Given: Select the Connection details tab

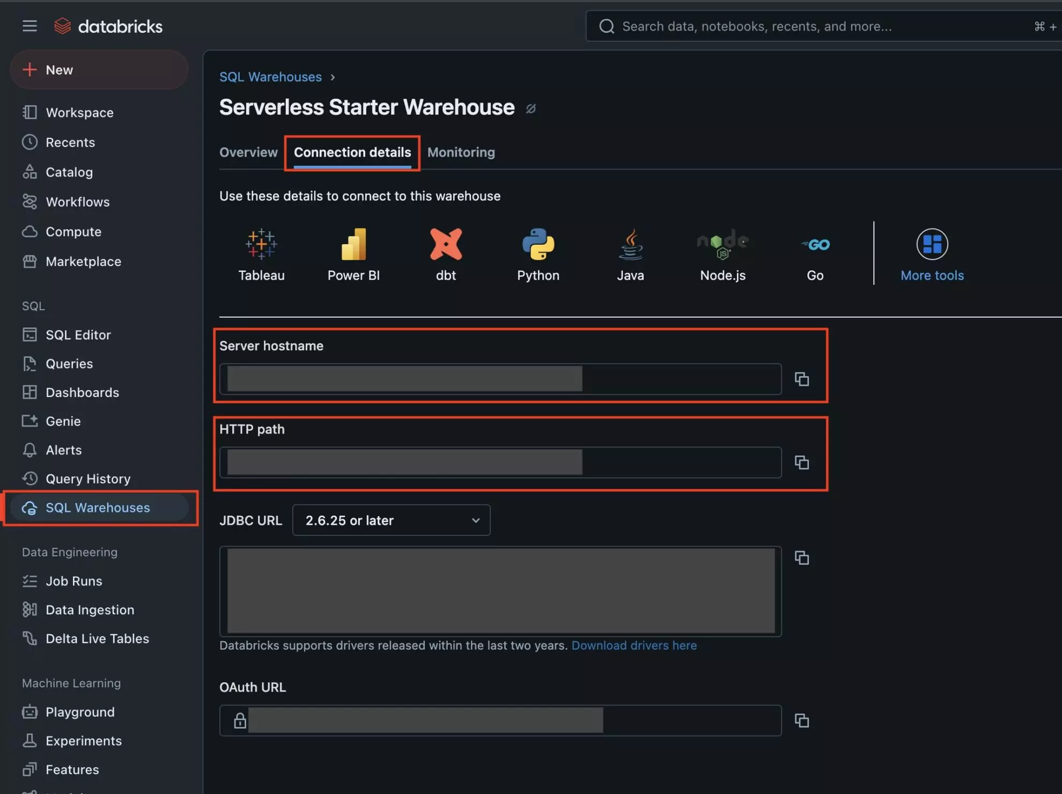Looking at the screenshot, I should point(352,152).
